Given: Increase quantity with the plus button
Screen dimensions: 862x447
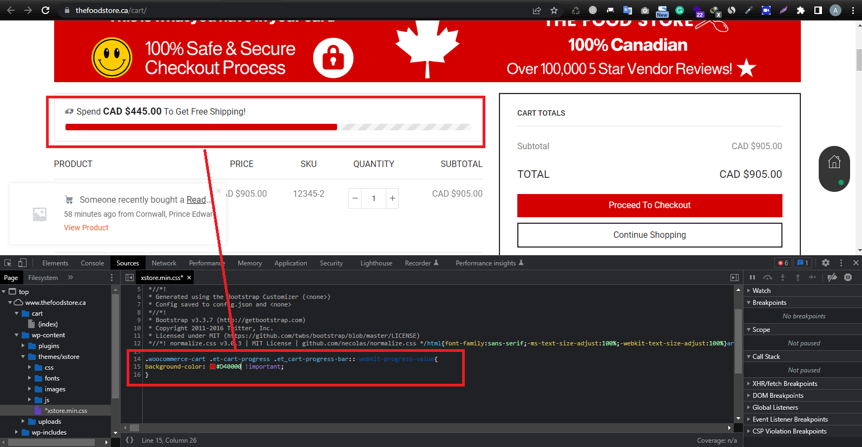Looking at the screenshot, I should coord(392,198).
